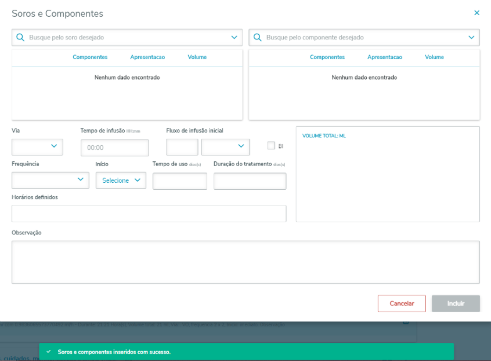
Task: Open the Via dropdown
Action: [x=37, y=147]
